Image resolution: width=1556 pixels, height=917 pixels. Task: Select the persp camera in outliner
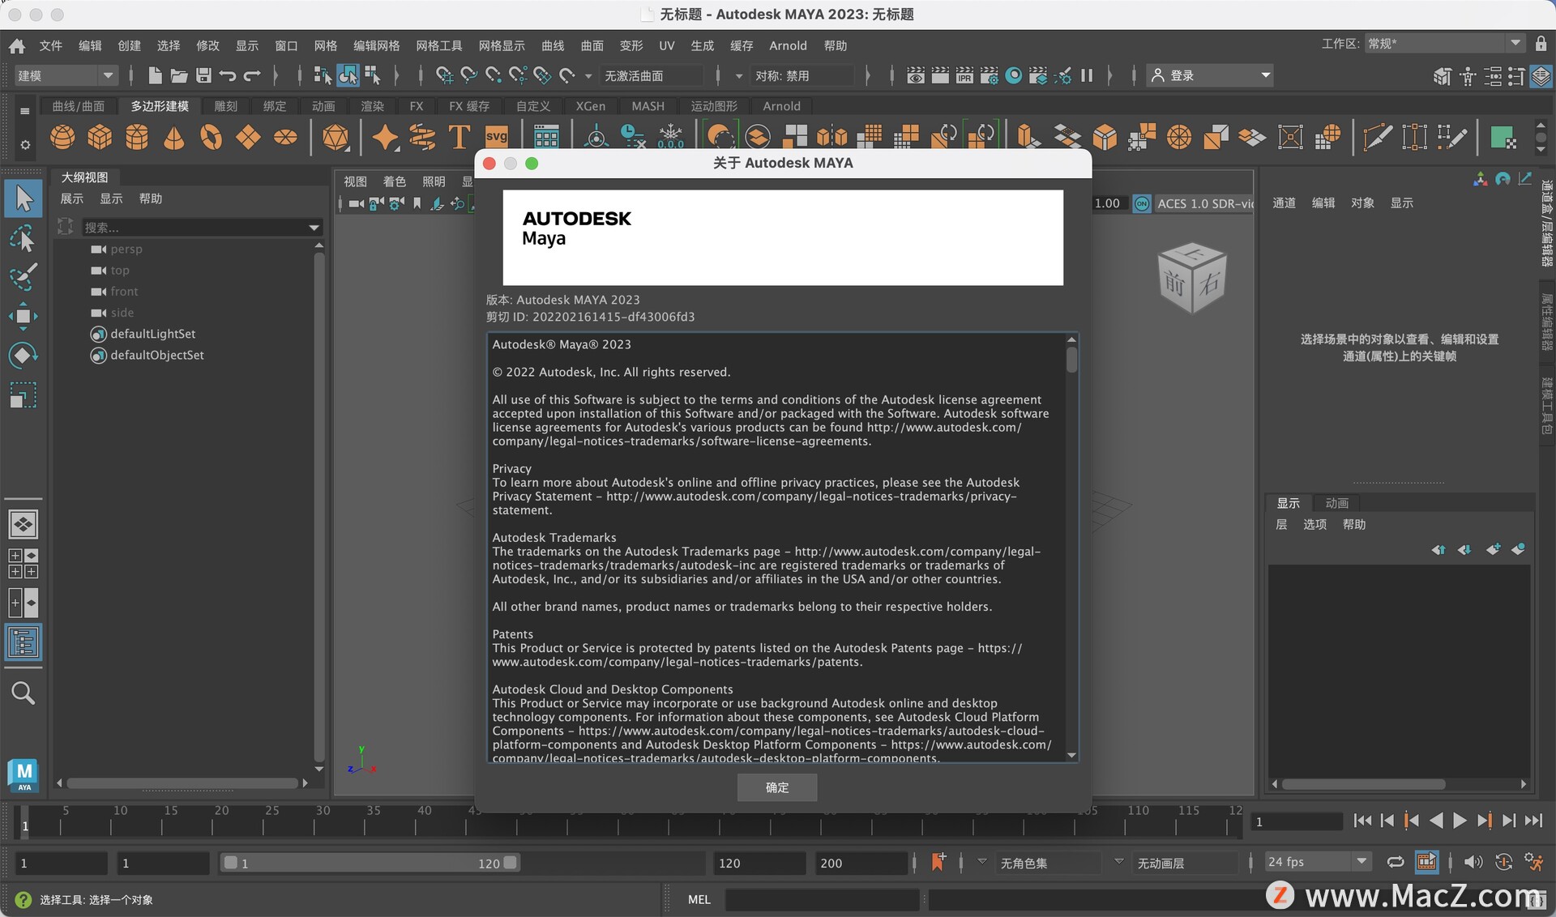tap(126, 250)
